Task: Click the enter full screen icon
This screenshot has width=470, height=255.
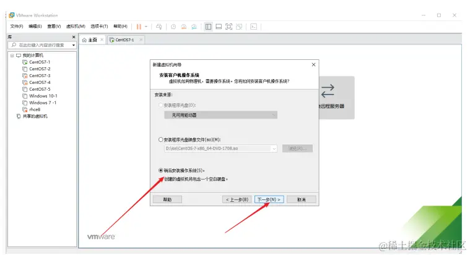Action: click(228, 27)
